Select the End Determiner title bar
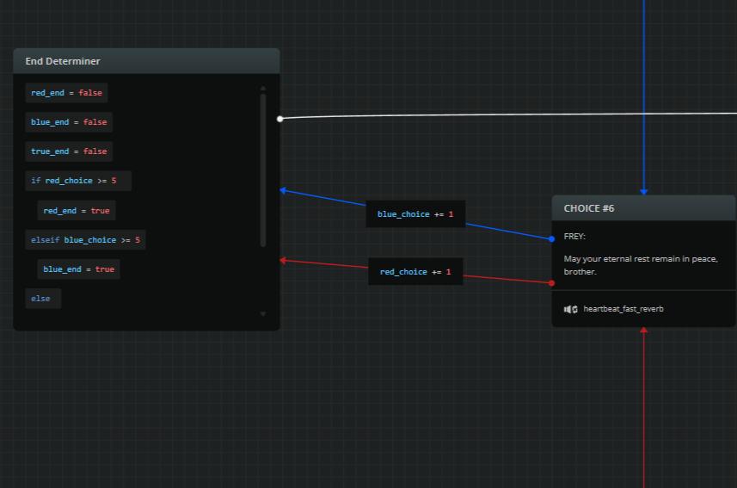737x488 pixels. click(x=146, y=61)
